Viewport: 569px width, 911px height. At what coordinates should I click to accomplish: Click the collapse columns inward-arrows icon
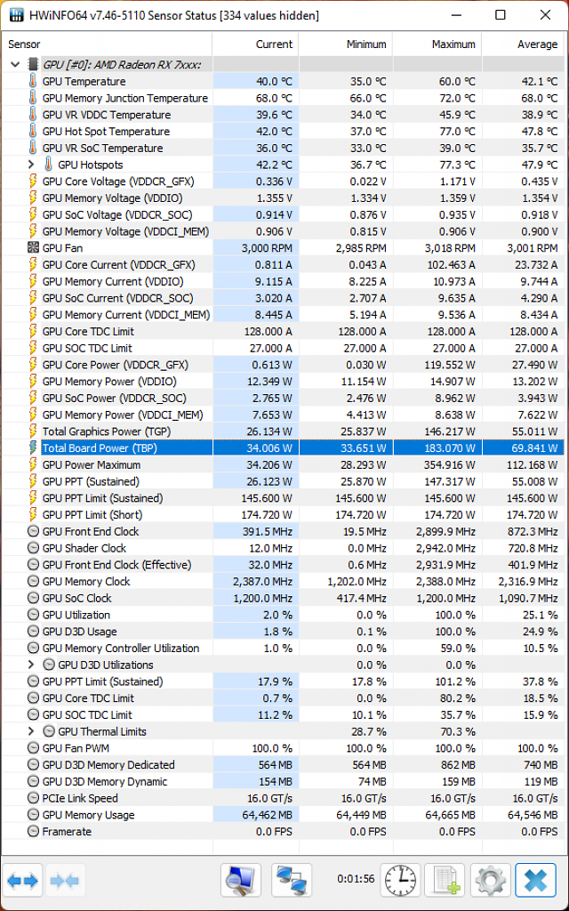pos(66,880)
